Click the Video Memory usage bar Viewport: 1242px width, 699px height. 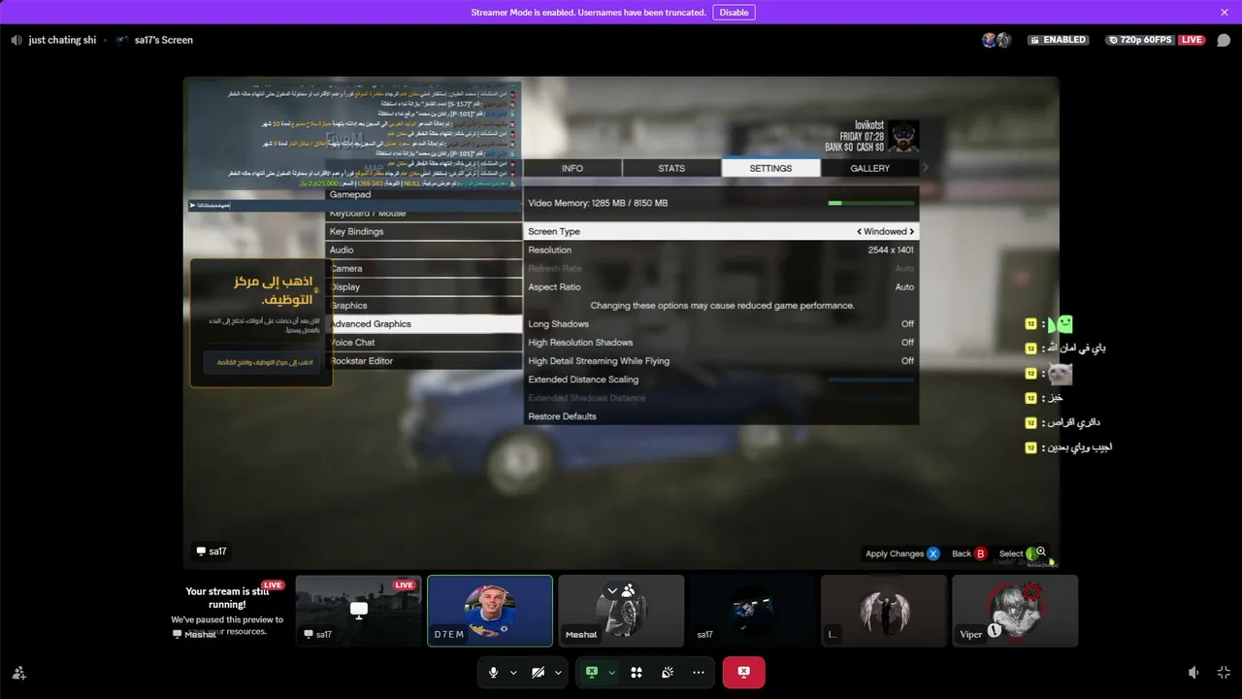click(x=871, y=203)
